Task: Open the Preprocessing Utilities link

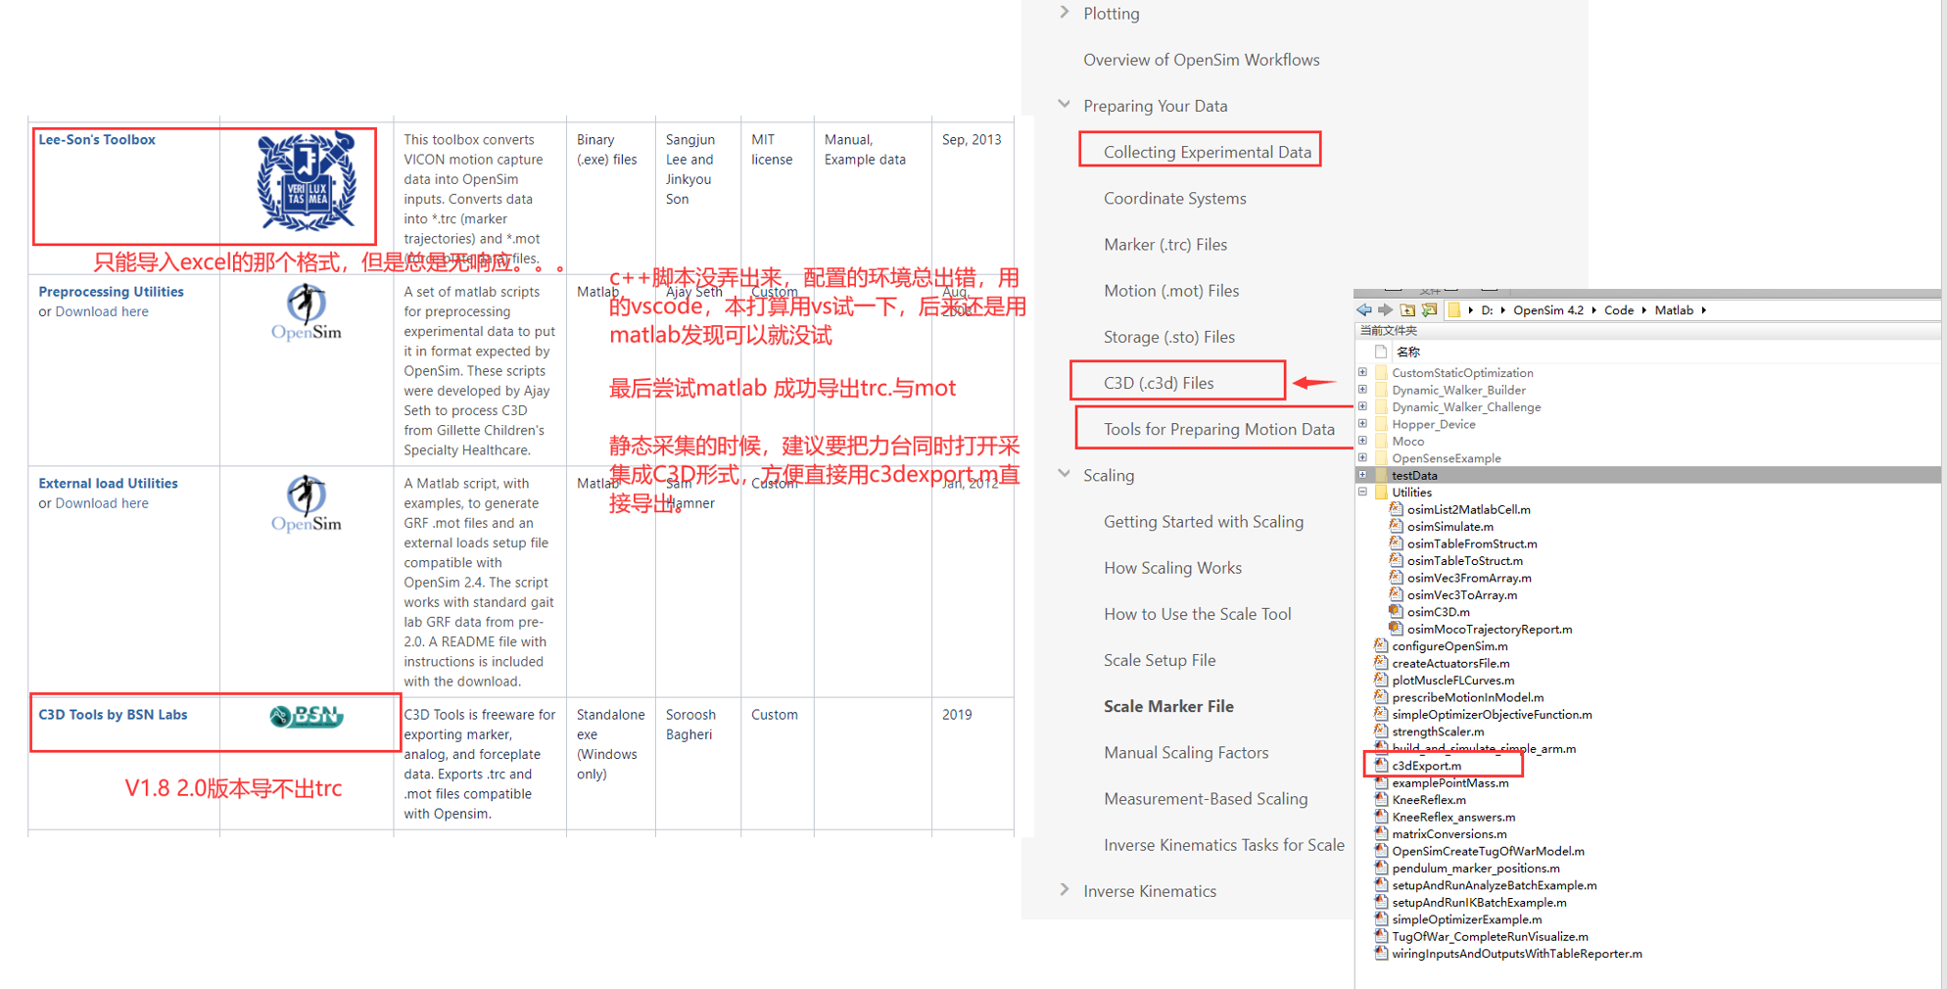Action: pos(111,291)
